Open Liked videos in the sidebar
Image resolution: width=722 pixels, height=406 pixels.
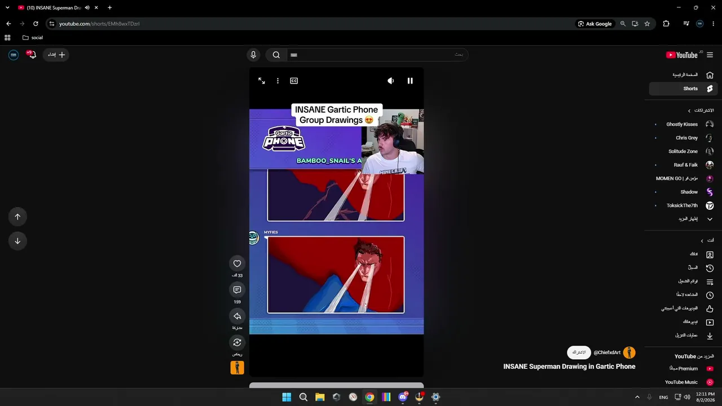(683, 308)
